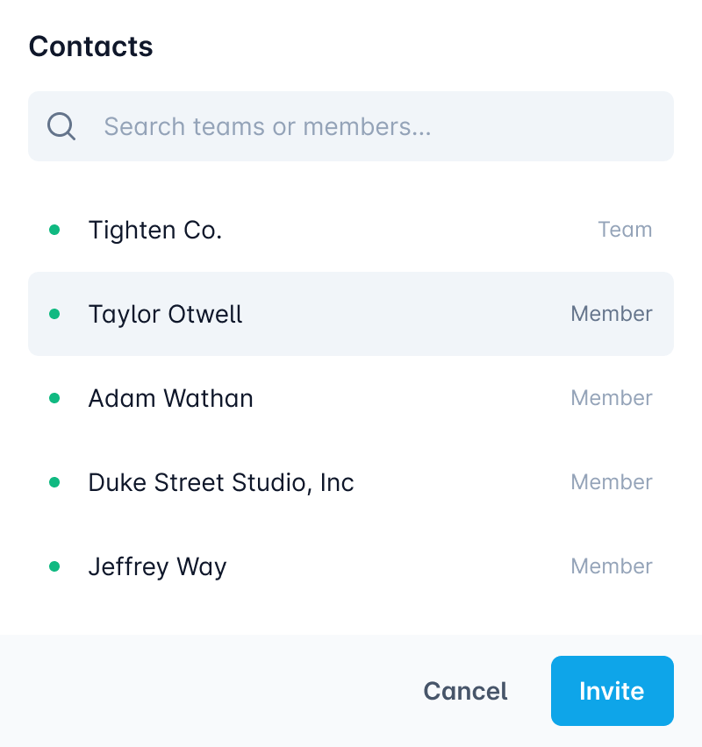The image size is (702, 747).
Task: Select Jeffrey Way from the list
Action: tap(158, 566)
